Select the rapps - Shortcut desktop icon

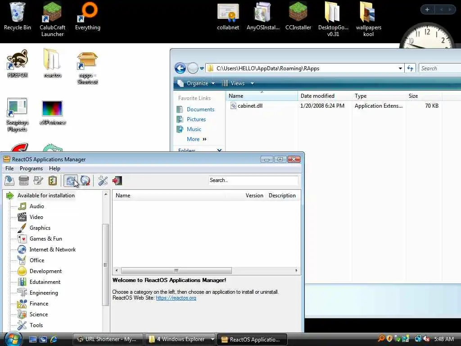point(87,68)
